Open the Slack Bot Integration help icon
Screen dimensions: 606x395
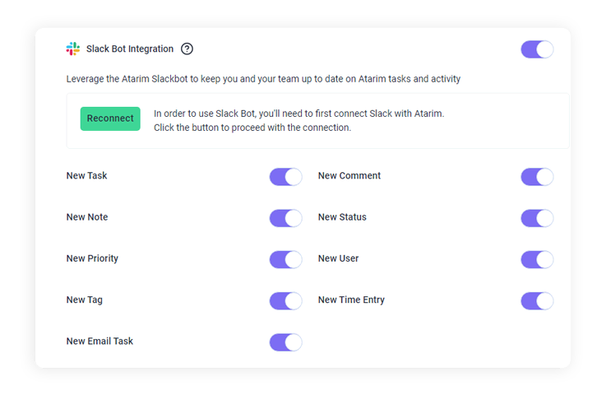coord(187,49)
